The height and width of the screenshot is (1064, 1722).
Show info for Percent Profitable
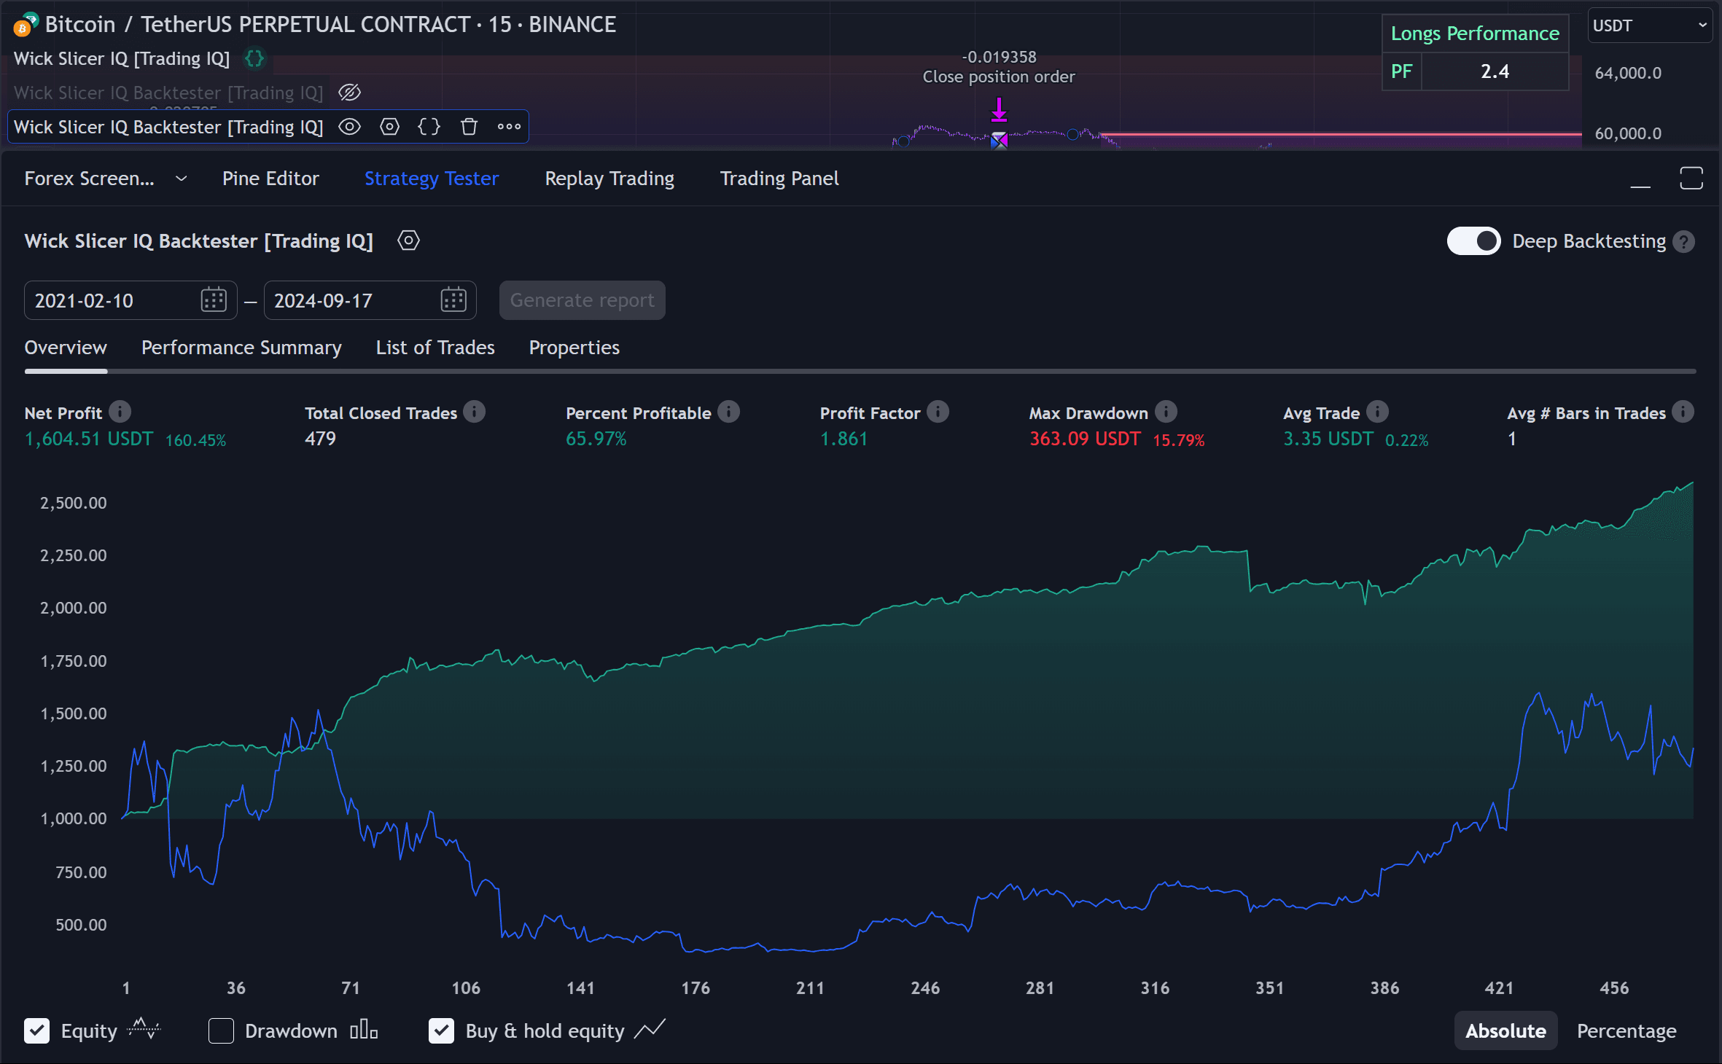click(728, 412)
